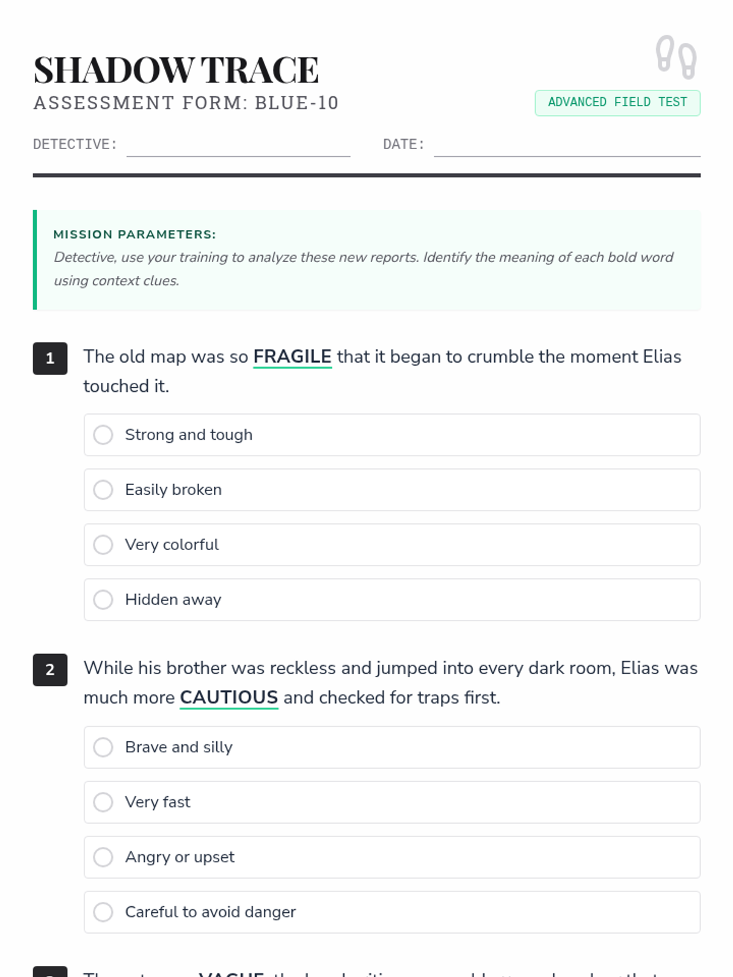Select the "Strong and tough" radio option

[103, 435]
